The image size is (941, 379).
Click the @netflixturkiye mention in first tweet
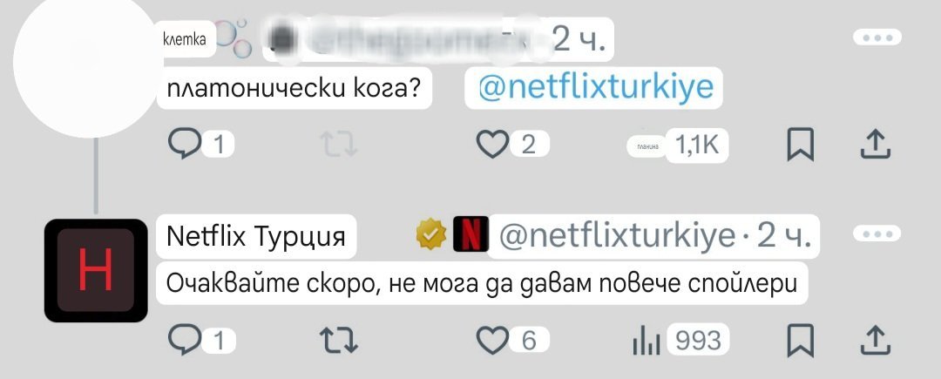point(595,87)
